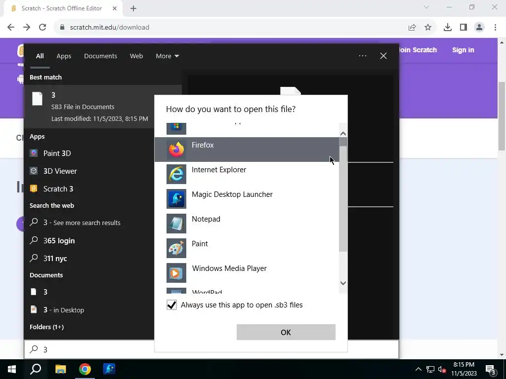506x379 pixels.
Task: Expand Folders (1+) results
Action: pos(47,327)
